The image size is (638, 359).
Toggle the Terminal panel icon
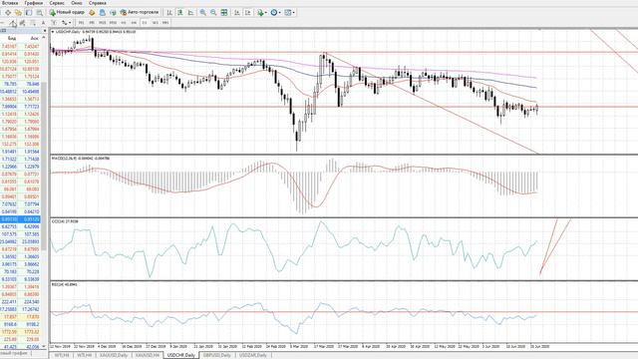[29, 13]
